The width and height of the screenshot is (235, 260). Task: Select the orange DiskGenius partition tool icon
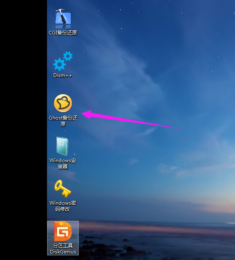pos(63,231)
